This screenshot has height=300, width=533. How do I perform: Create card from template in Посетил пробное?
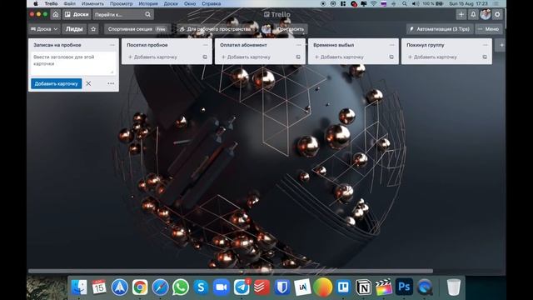pyautogui.click(x=205, y=57)
